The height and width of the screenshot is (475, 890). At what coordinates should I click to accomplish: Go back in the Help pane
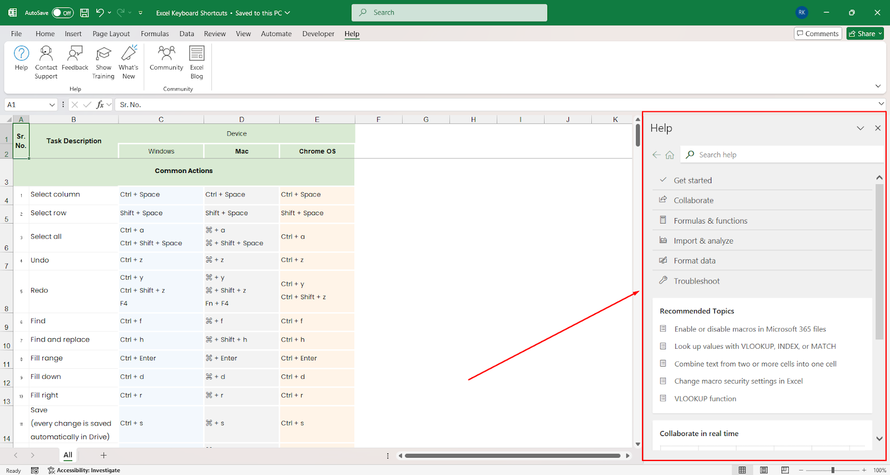[x=656, y=155]
